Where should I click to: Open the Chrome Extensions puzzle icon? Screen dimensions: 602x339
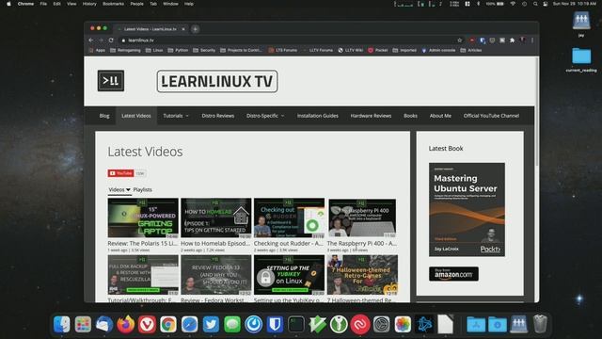pyautogui.click(x=512, y=40)
